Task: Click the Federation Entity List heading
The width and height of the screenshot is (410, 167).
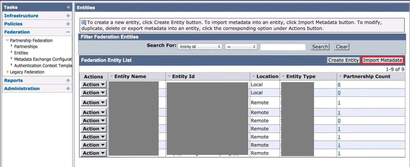Action: [x=106, y=60]
